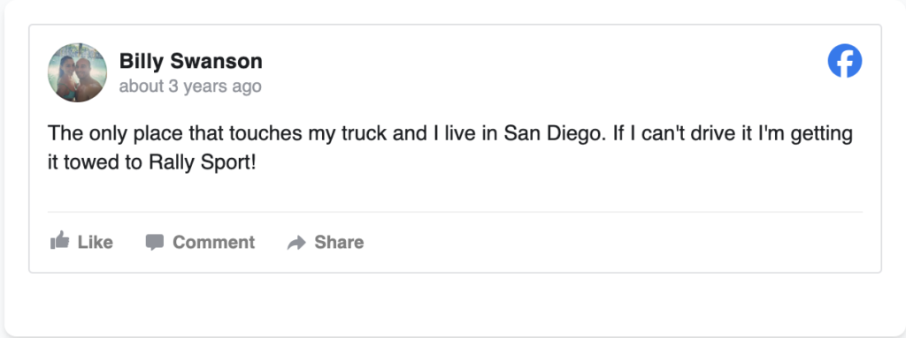Click the 'about 3 years ago' timestamp

point(190,86)
